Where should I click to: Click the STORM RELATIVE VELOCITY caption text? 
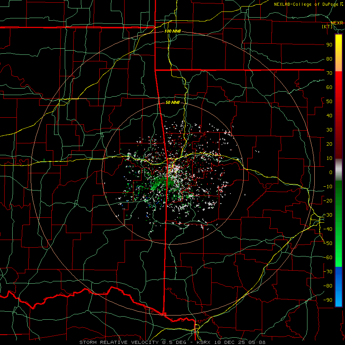tap(119, 342)
